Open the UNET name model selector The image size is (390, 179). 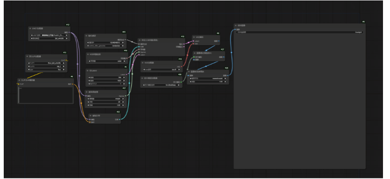[x=49, y=35]
